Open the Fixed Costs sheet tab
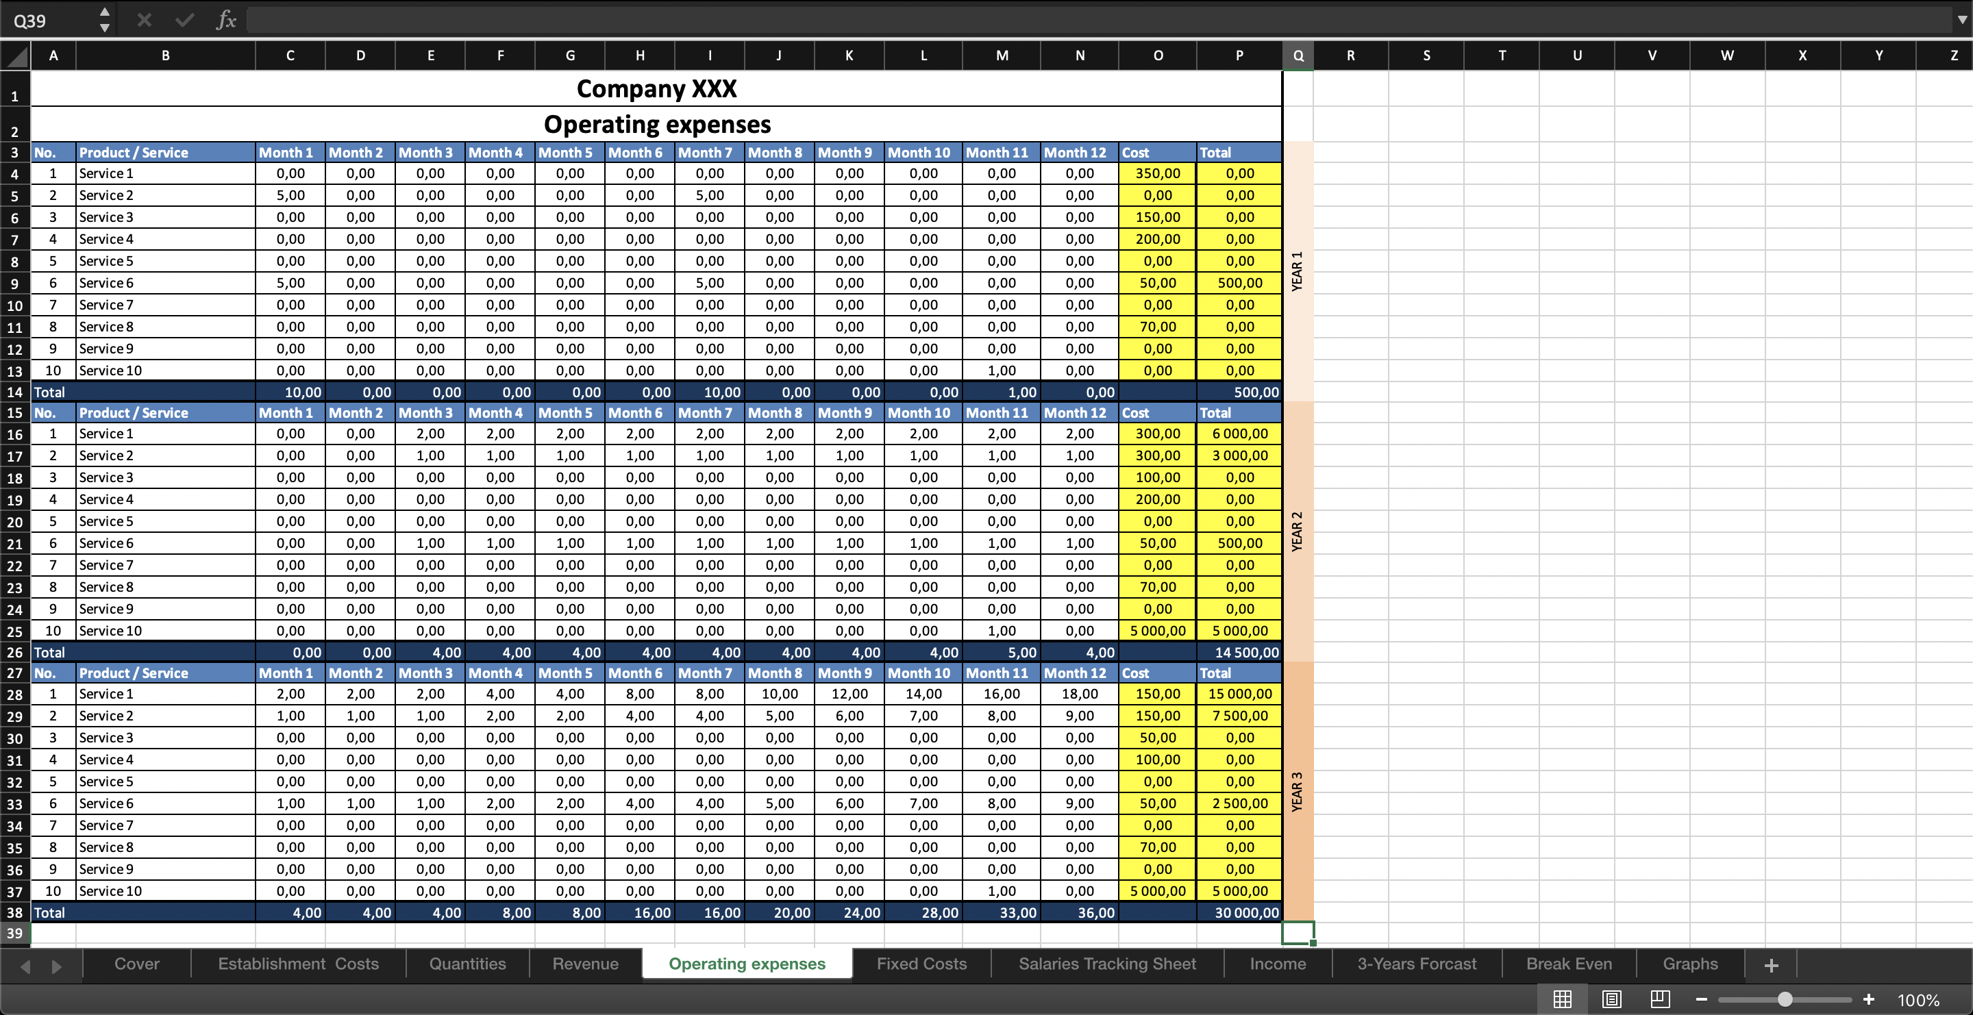 (x=921, y=964)
